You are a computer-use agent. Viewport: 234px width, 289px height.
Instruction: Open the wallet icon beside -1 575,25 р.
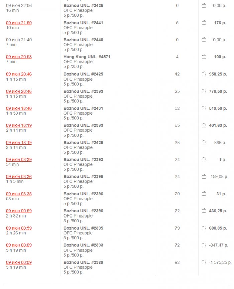[204, 262]
